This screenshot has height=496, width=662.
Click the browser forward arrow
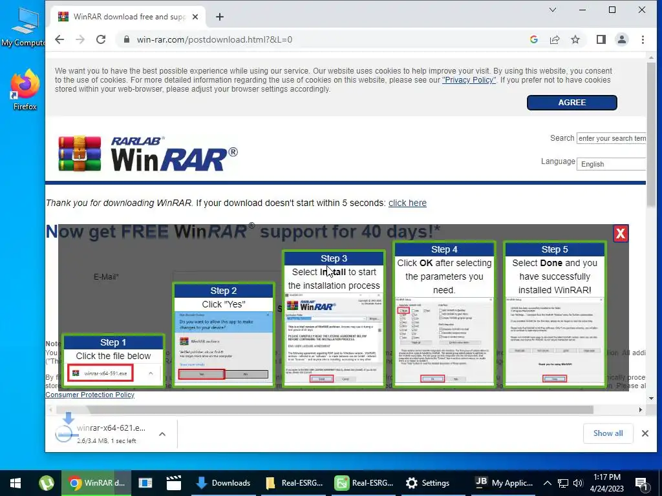[80, 39]
